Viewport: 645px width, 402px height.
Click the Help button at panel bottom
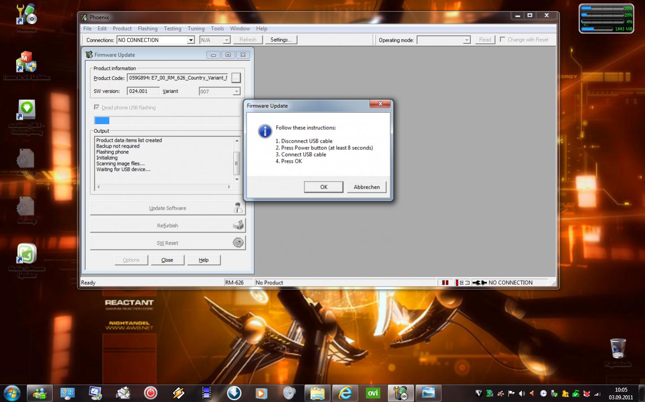(x=204, y=260)
